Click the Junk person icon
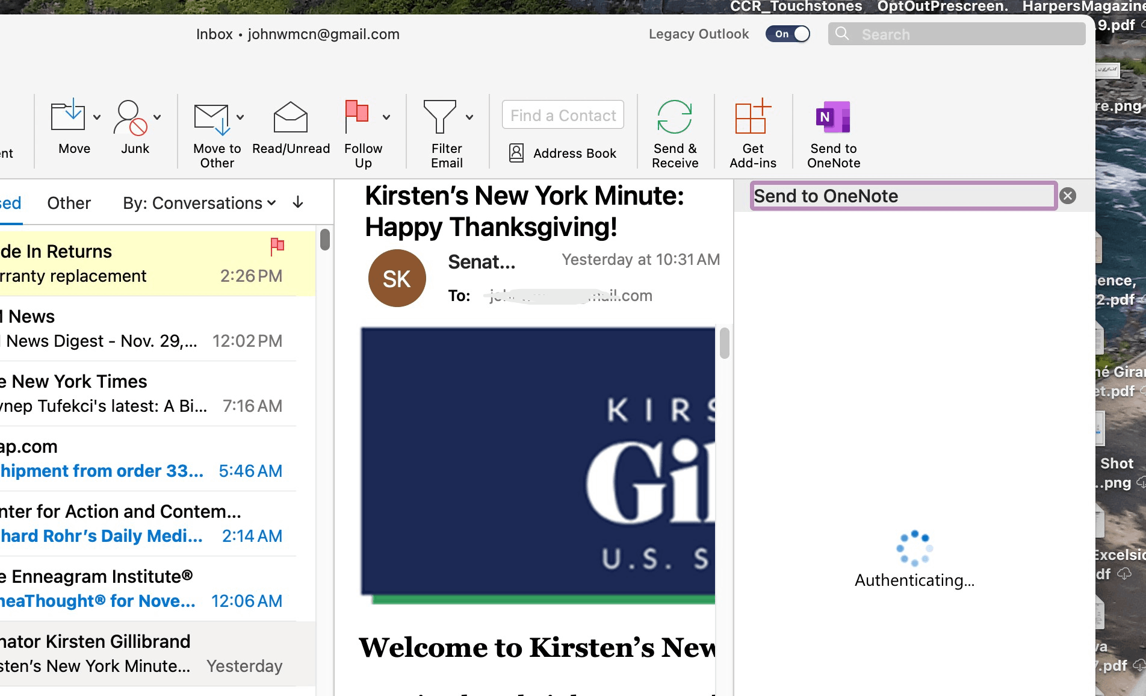This screenshot has height=696, width=1146. 130,117
